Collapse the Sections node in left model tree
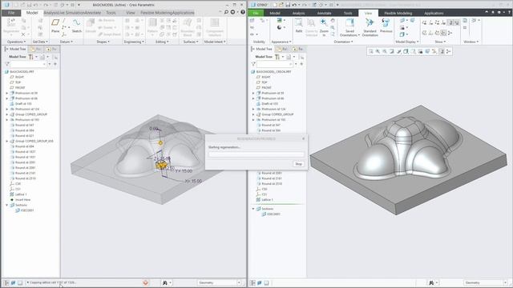The image size is (513, 288). click(7, 205)
